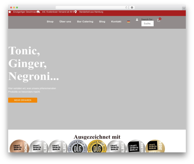Click the delivery truck icon
194x164 pixels.
click(x=38, y=12)
